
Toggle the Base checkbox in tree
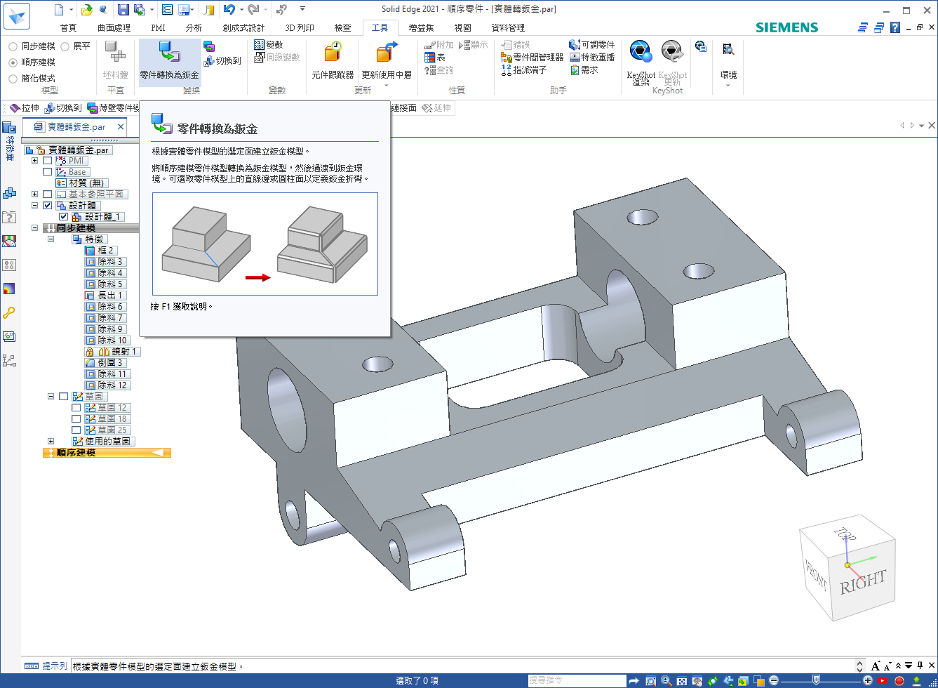(48, 172)
